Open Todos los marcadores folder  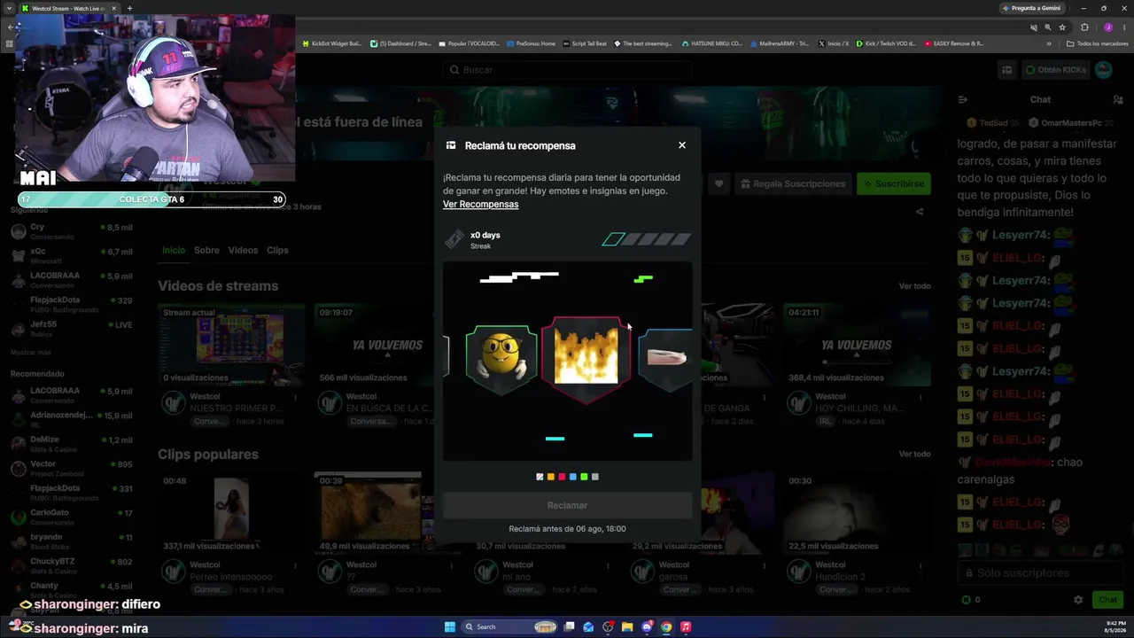click(x=1096, y=43)
